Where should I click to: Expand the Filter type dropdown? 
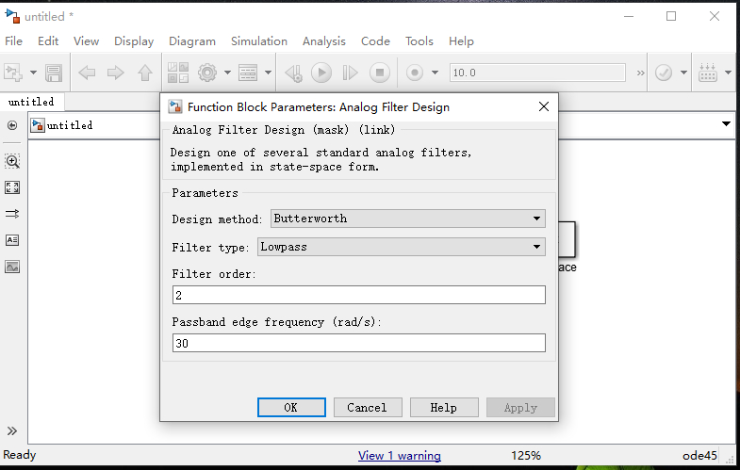click(403, 247)
